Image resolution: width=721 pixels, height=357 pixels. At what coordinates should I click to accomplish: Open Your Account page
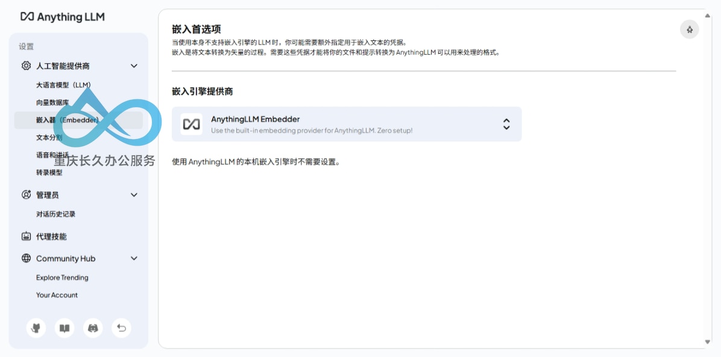57,295
